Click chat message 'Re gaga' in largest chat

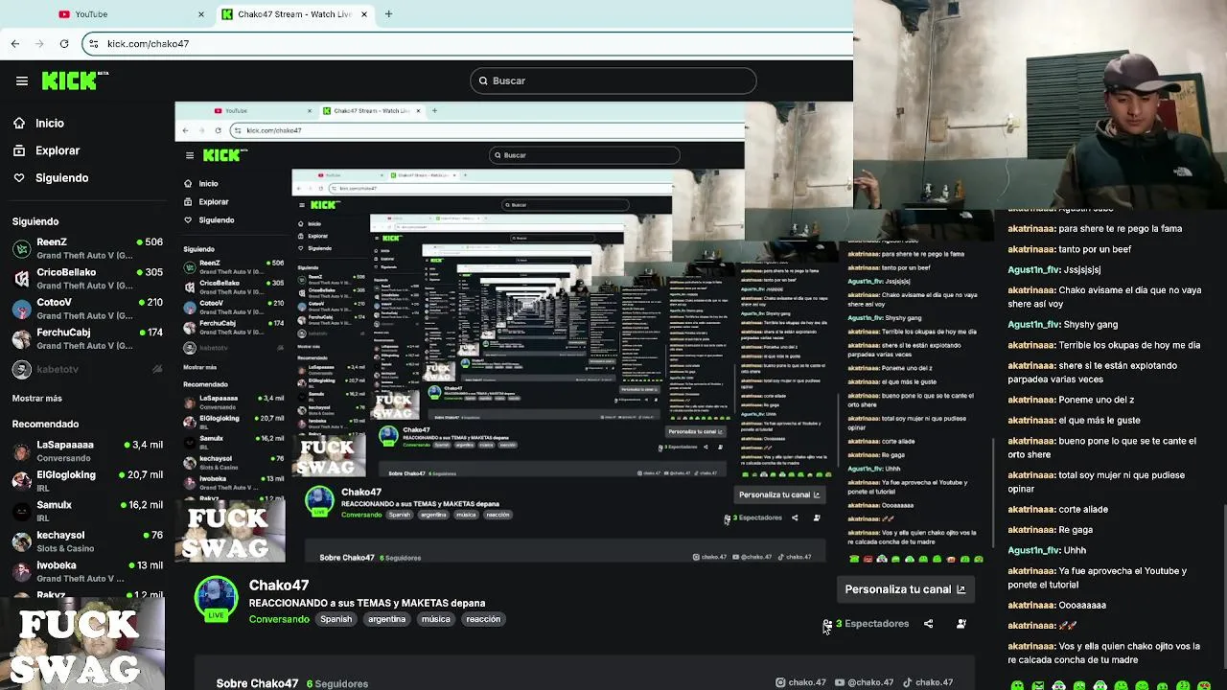click(1076, 530)
